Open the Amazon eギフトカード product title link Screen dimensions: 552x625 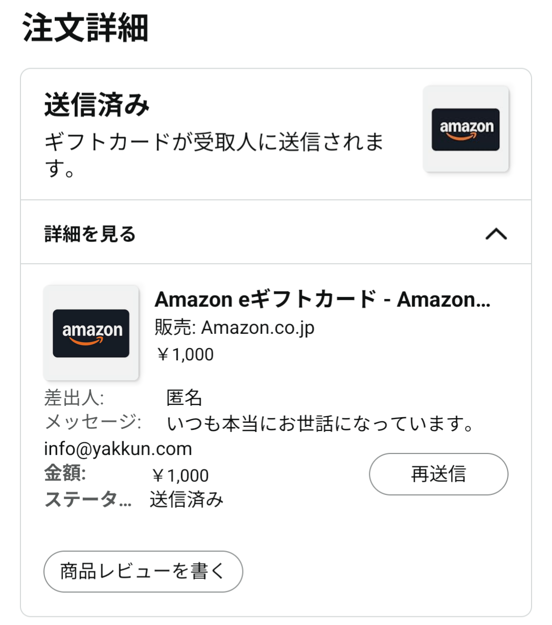pyautogui.click(x=322, y=300)
